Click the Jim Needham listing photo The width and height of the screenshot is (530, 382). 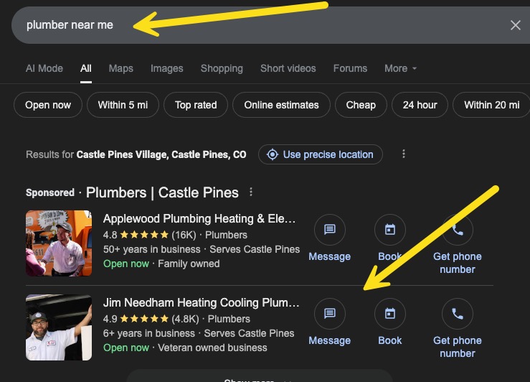coord(59,327)
